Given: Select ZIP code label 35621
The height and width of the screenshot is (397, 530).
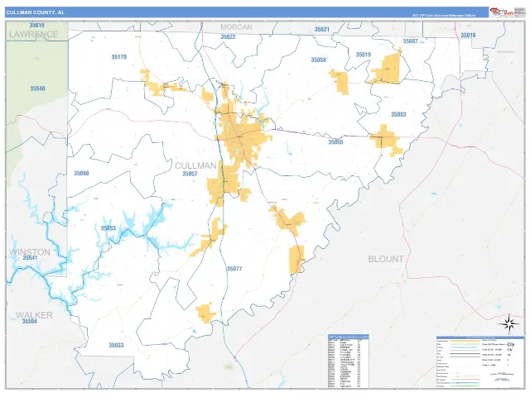Looking at the screenshot, I should coord(321,30).
